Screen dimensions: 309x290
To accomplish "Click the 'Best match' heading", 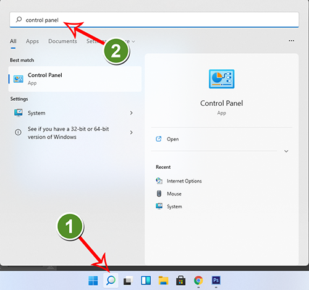I will coord(22,60).
